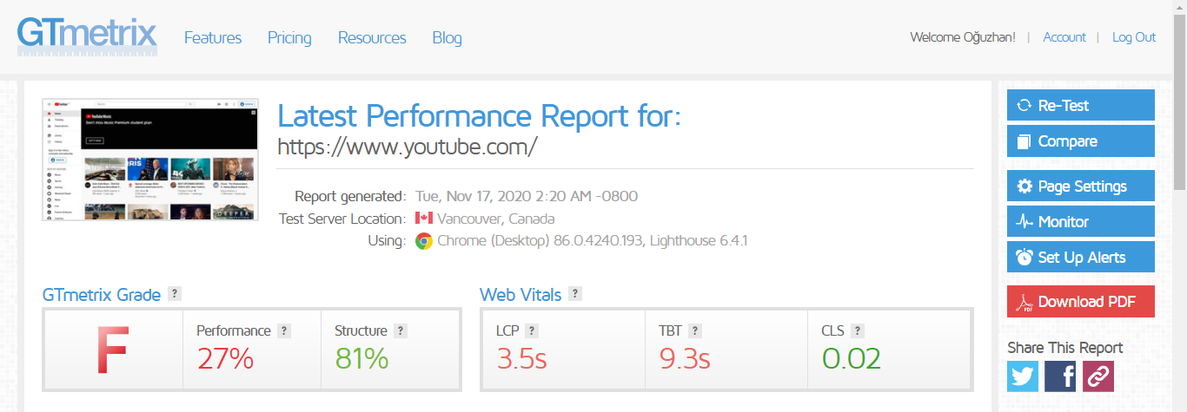Visit the Blog link

click(x=448, y=37)
